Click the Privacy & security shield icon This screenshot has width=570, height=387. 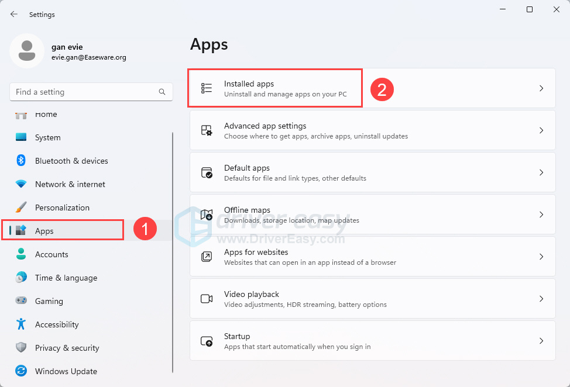[21, 348]
